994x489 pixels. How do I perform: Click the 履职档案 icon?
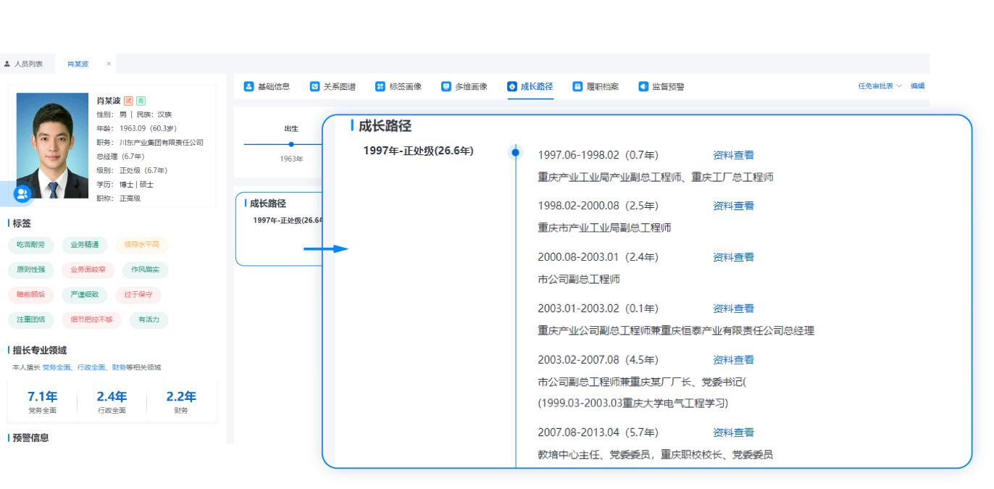click(577, 86)
